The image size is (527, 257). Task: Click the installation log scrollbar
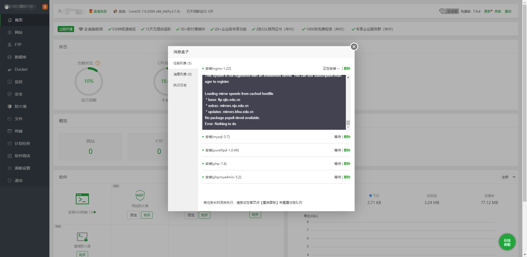348,123
